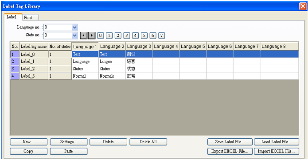Viewport: 308px width, 161px height.
Task: Click the '语言' cell in Language 3
Action: (139, 62)
